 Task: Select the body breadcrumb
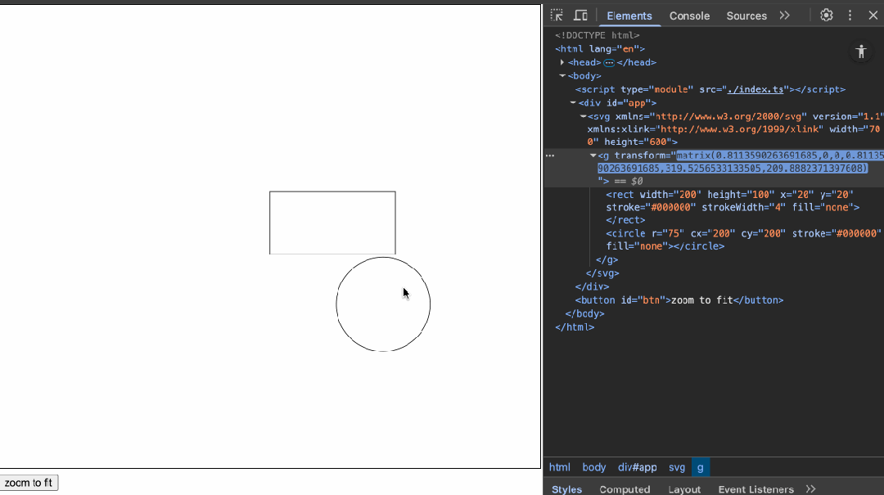tap(593, 467)
